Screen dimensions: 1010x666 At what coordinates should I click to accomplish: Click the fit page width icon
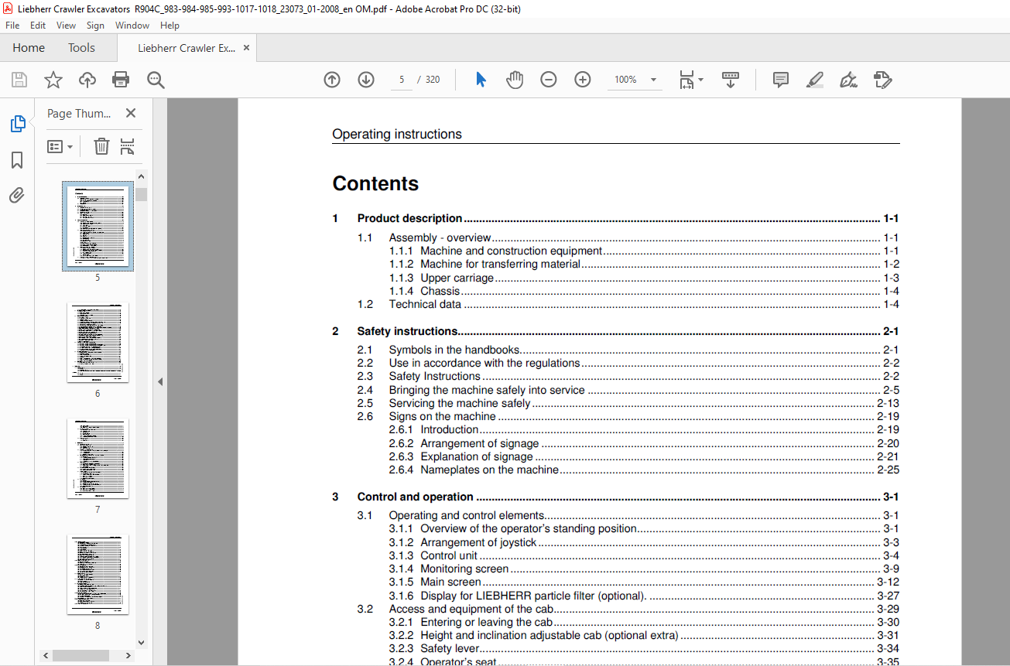(x=686, y=80)
